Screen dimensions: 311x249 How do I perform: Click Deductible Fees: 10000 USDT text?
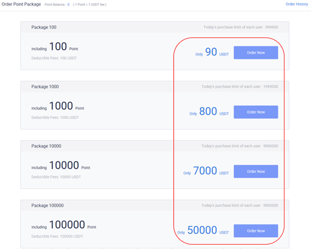coord(56,177)
